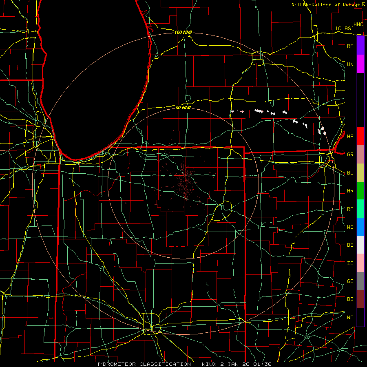This screenshot has height=367, width=367.
Task: Click the '50 NMI' range ring label
Action: 183,108
